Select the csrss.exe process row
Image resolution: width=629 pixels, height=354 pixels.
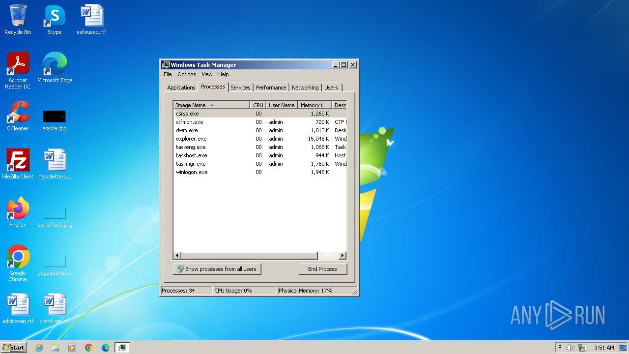coord(260,114)
